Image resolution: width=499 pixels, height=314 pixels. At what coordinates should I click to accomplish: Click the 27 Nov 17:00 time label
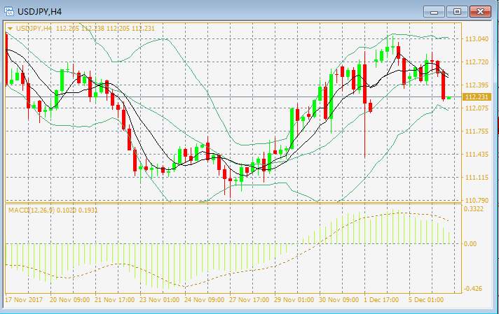click(x=249, y=300)
